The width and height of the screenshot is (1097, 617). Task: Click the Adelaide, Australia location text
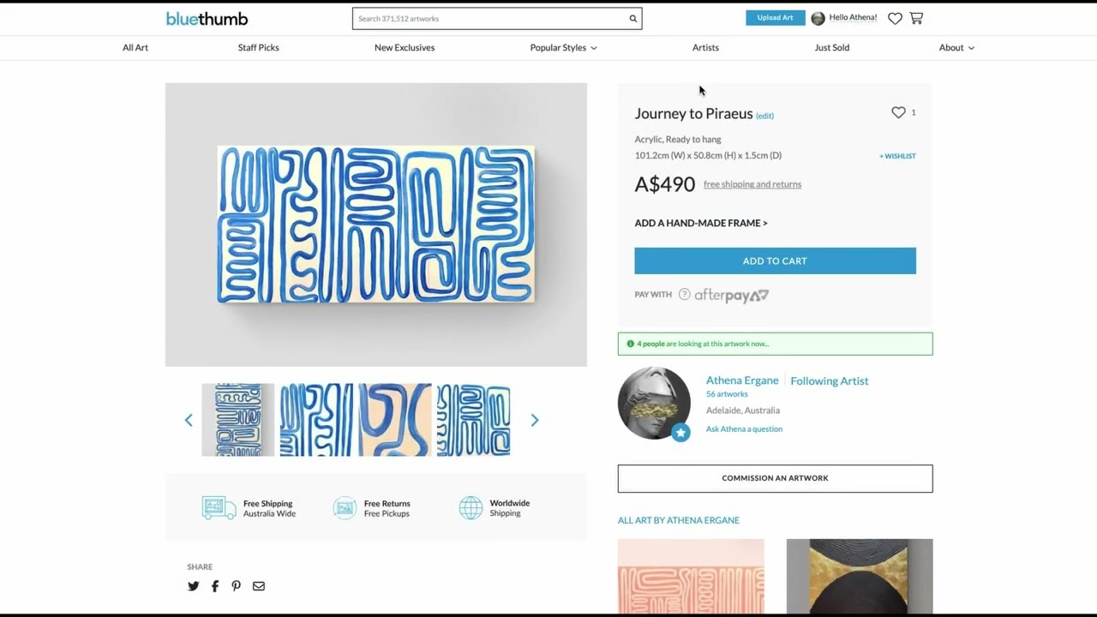[x=743, y=410]
